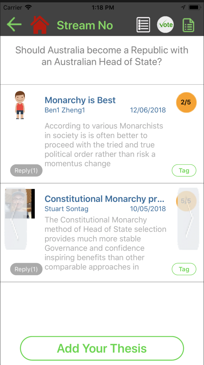Tap Ben1 Zheng1's cartoon avatar
Viewport: 204px width, 365px height.
(20, 105)
